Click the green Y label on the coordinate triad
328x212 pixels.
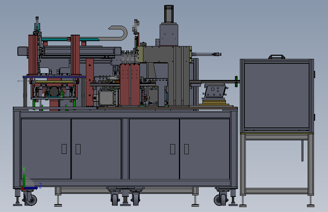(x=24, y=169)
